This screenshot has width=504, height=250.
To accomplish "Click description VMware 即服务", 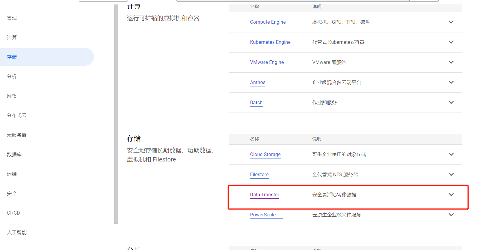I will click(x=329, y=62).
